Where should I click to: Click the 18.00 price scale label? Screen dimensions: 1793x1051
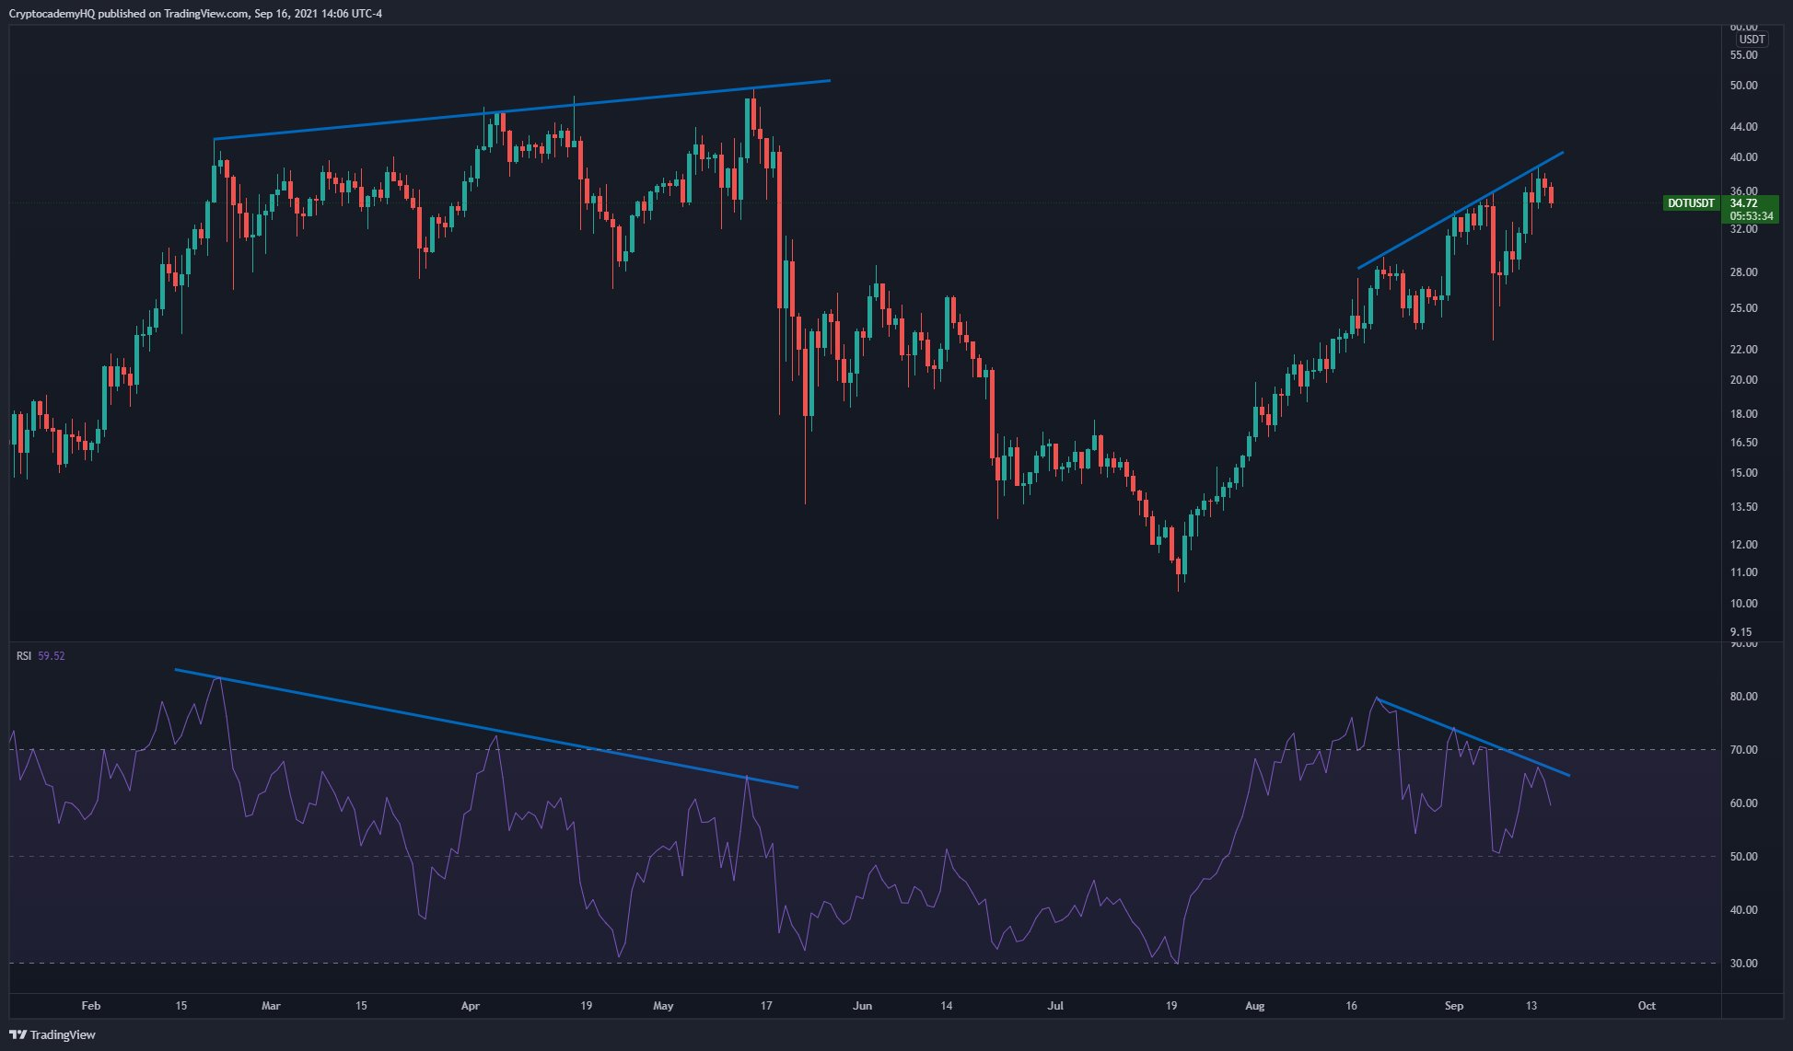(1743, 414)
